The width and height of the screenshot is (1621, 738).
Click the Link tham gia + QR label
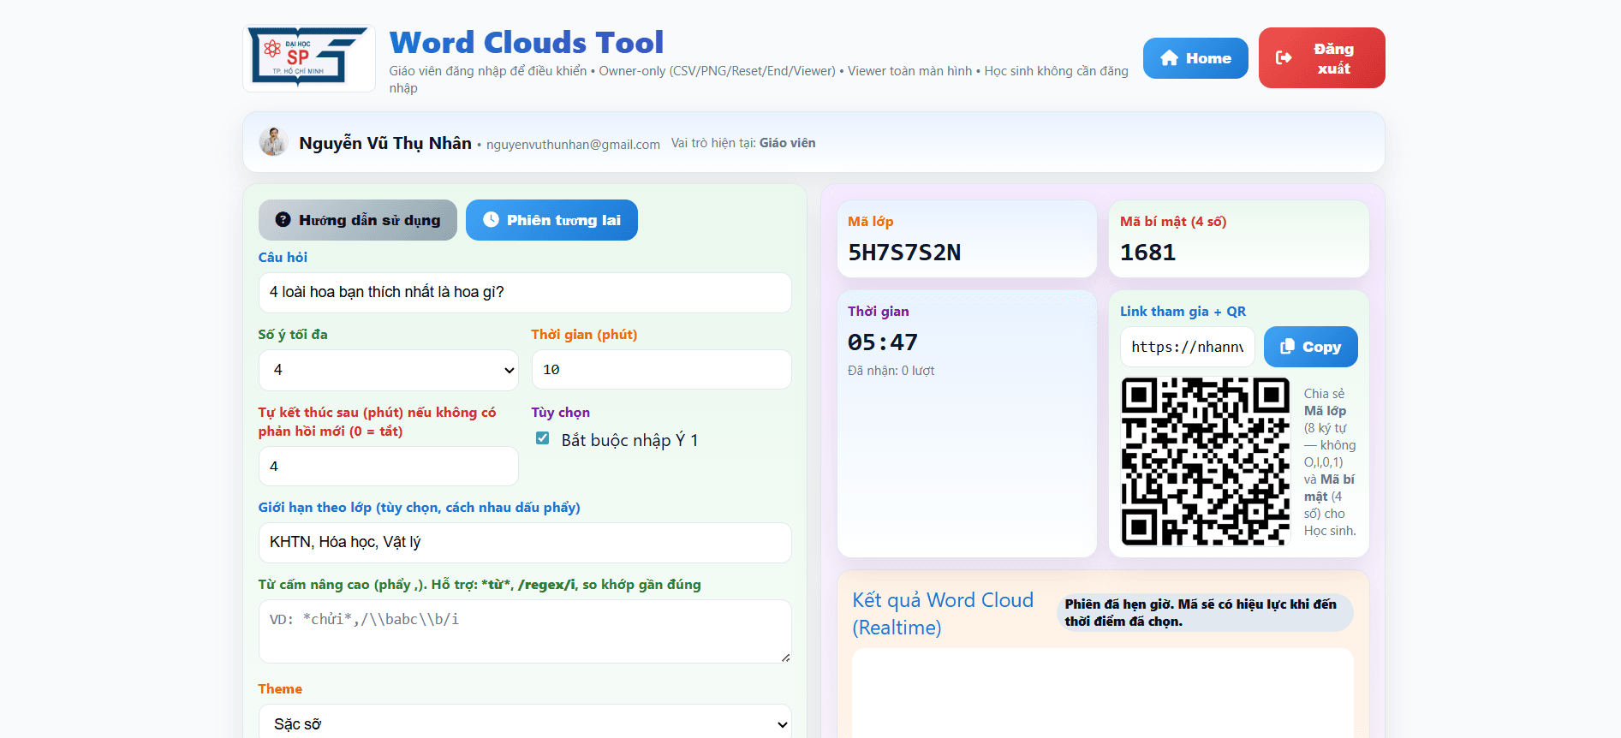pos(1183,312)
